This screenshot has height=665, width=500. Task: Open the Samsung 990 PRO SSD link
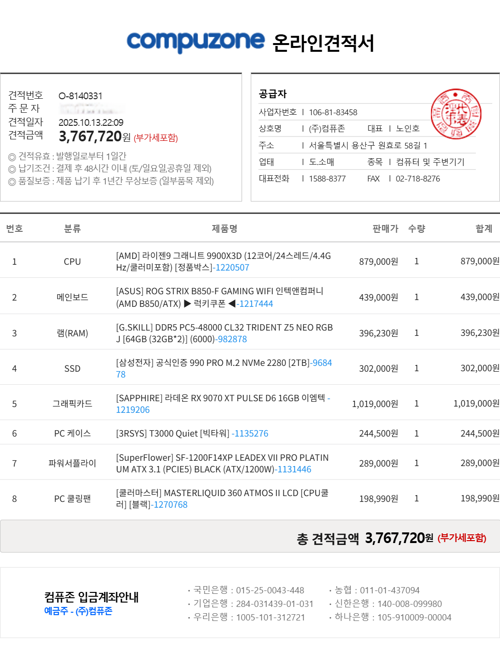click(322, 363)
